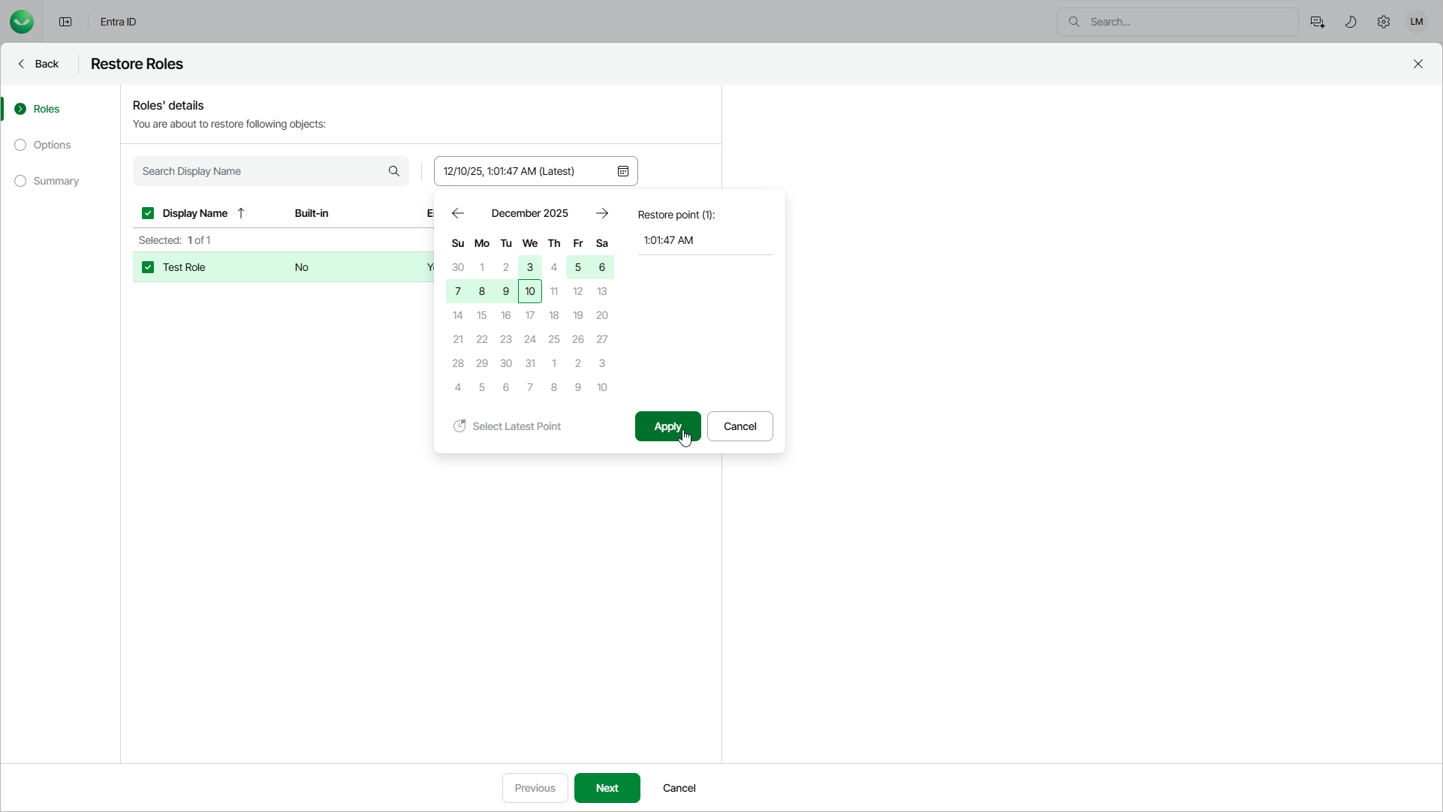The image size is (1443, 812).
Task: Open settings gear icon
Action: pos(1384,22)
